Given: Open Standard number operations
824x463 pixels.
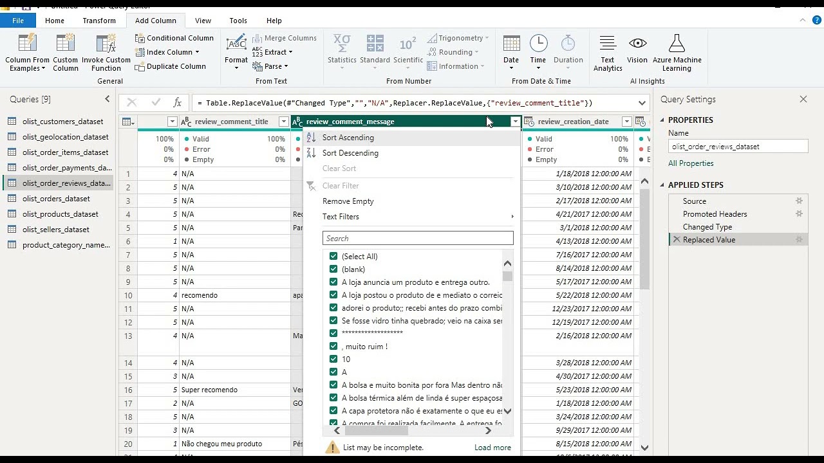Looking at the screenshot, I should coord(375,51).
